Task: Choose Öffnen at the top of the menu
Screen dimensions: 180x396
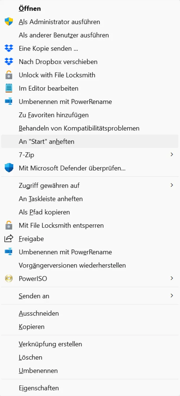Action: [x=30, y=8]
